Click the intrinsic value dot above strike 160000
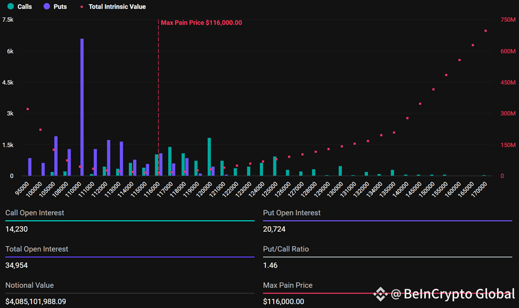 tap(460, 60)
